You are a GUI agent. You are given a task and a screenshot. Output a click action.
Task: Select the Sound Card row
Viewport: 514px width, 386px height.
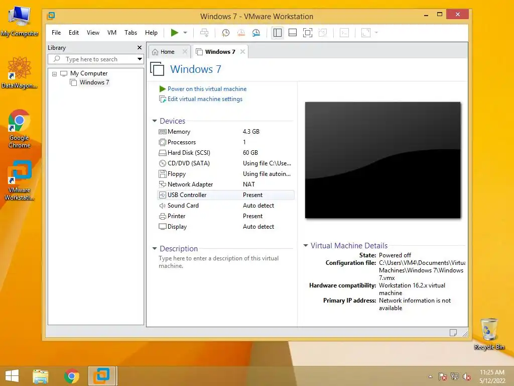pyautogui.click(x=226, y=206)
